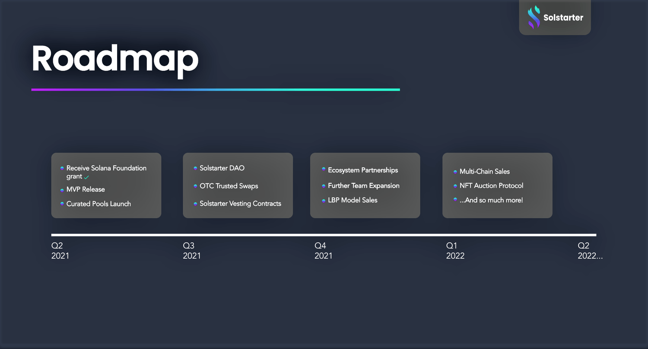This screenshot has height=349, width=648.
Task: Click bullet dot beside 'LBP Model Sales'
Action: click(324, 200)
